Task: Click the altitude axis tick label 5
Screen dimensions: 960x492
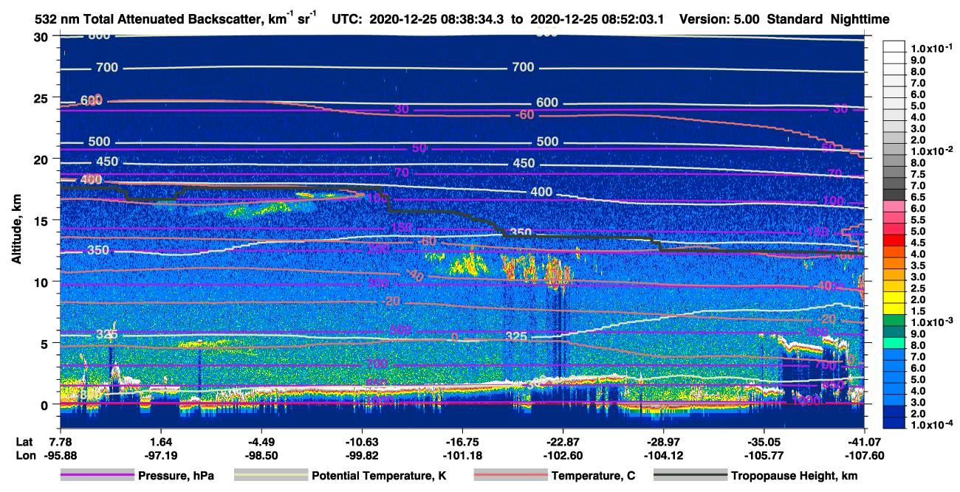Action: (44, 343)
